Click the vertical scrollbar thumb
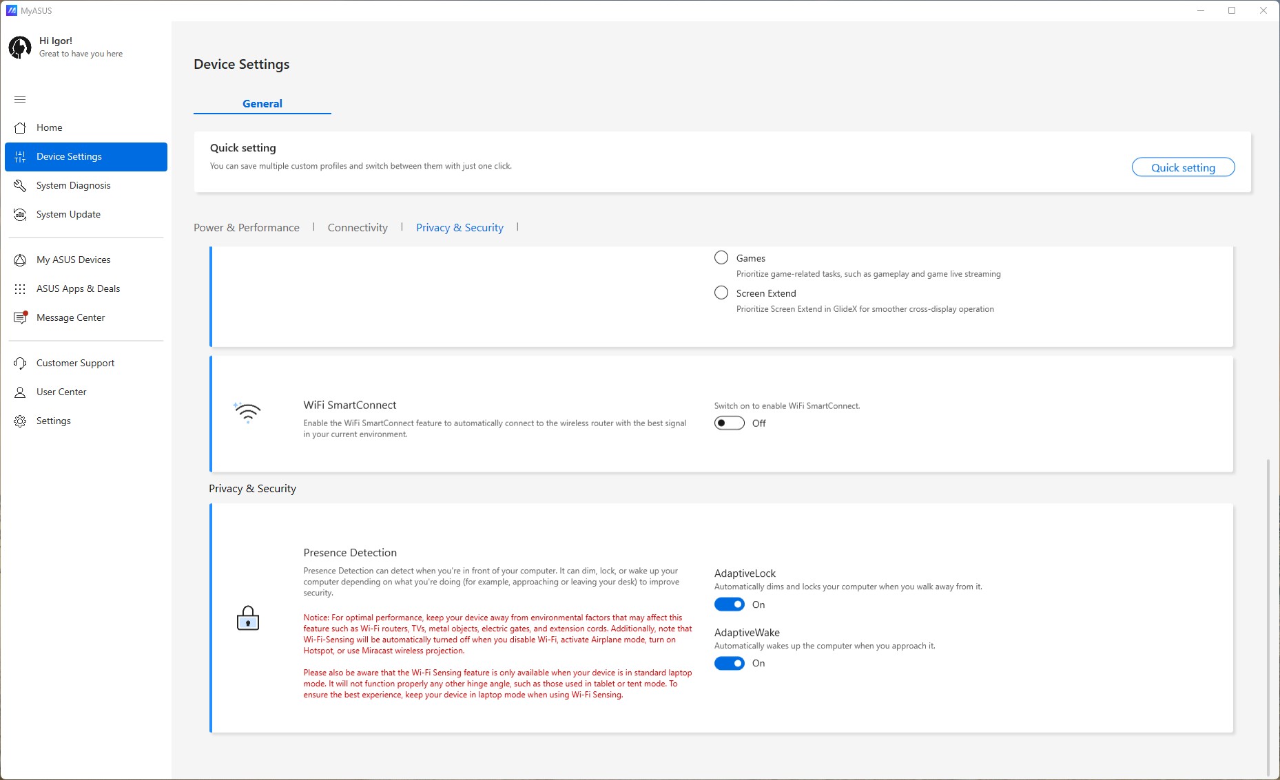Viewport: 1280px width, 780px height. (x=1268, y=616)
